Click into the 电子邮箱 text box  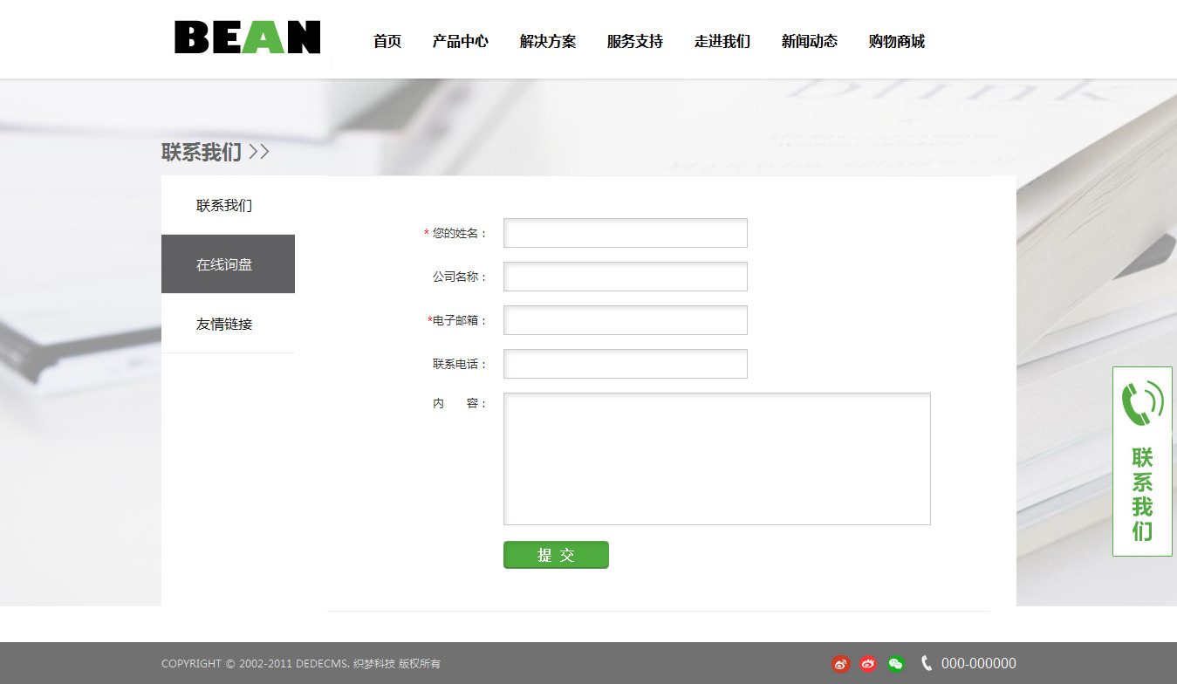[626, 320]
